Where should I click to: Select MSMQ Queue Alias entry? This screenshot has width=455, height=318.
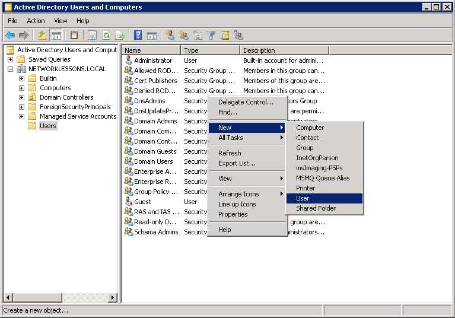pyautogui.click(x=324, y=178)
